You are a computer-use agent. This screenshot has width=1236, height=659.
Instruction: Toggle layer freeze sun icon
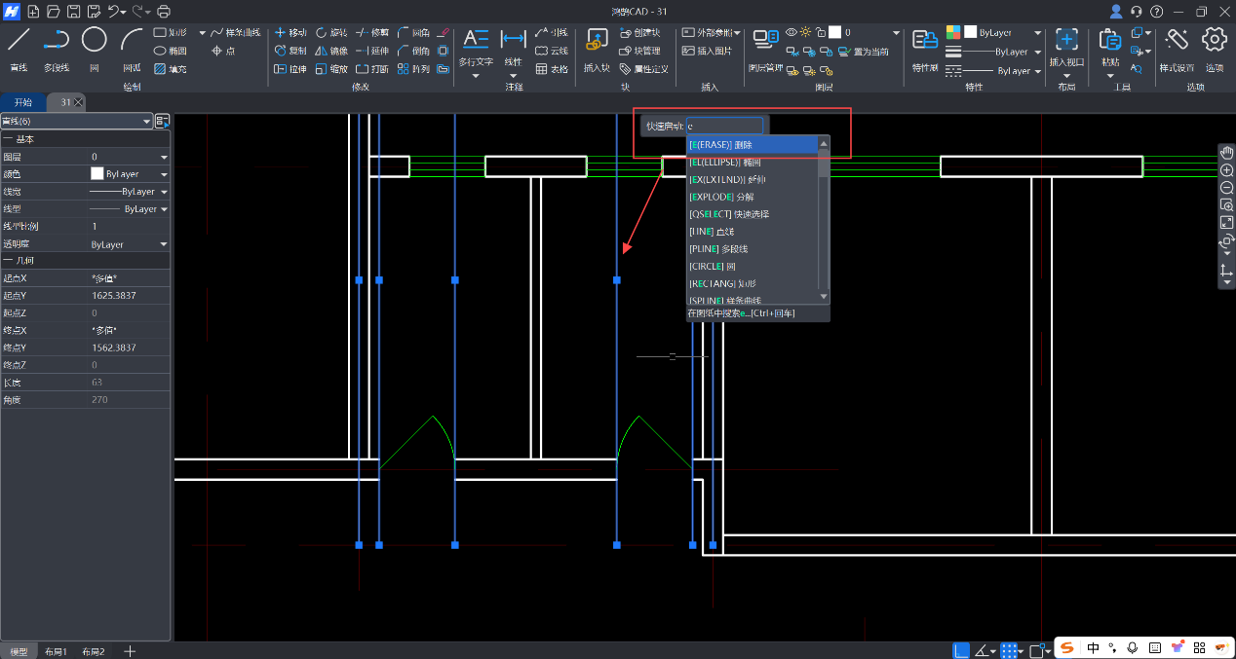click(x=806, y=32)
